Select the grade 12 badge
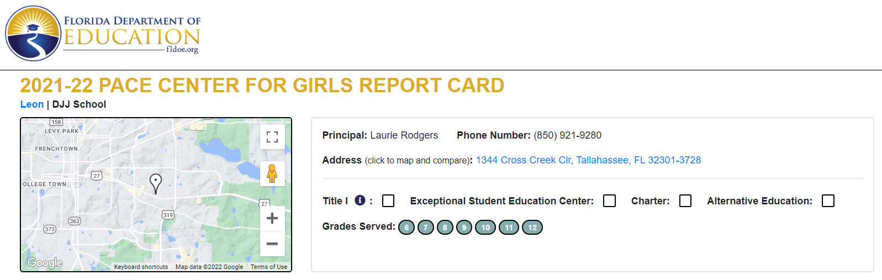Viewport: 882px width, 280px height. point(532,228)
